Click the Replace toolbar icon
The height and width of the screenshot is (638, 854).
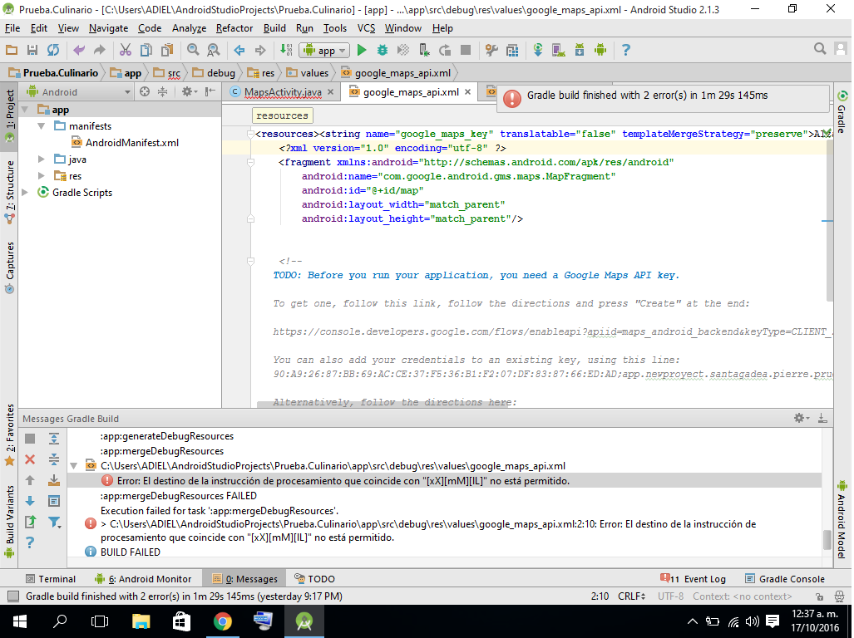coord(214,50)
